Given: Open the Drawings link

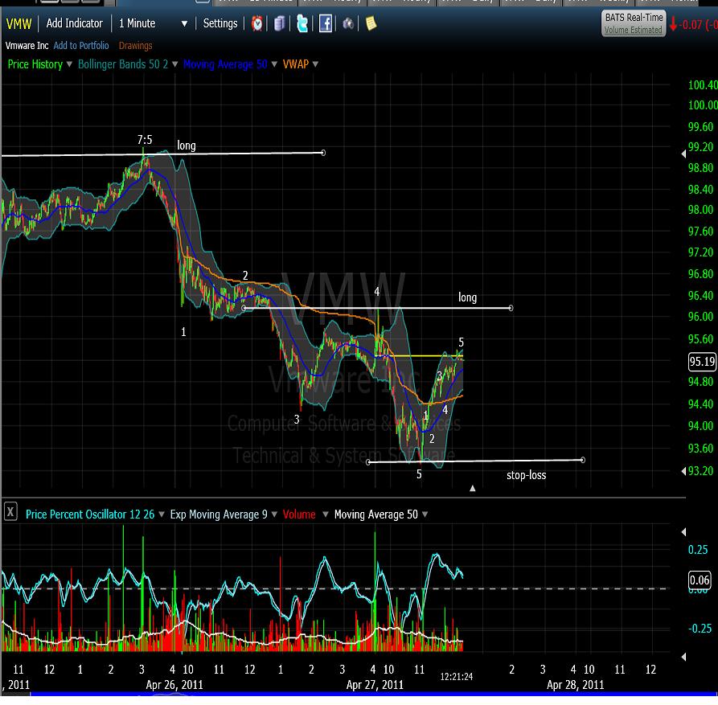Looking at the screenshot, I should [x=135, y=46].
